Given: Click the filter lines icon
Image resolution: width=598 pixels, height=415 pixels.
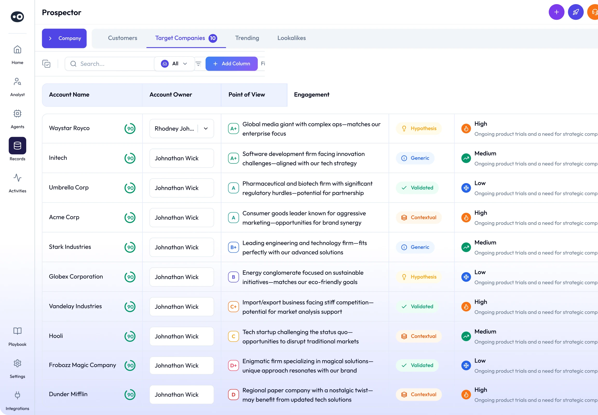Looking at the screenshot, I should coord(198,64).
